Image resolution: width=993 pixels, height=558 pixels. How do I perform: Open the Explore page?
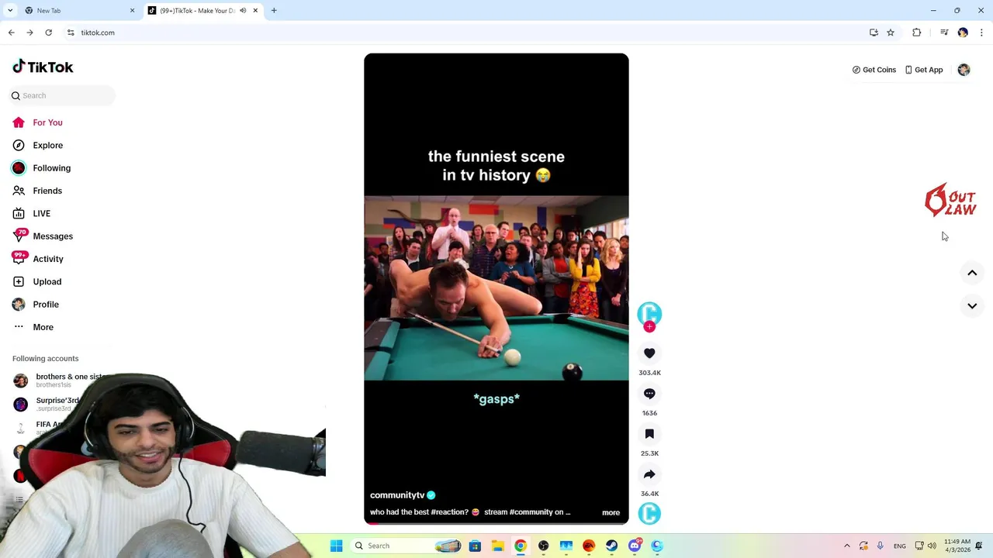click(x=37, y=145)
